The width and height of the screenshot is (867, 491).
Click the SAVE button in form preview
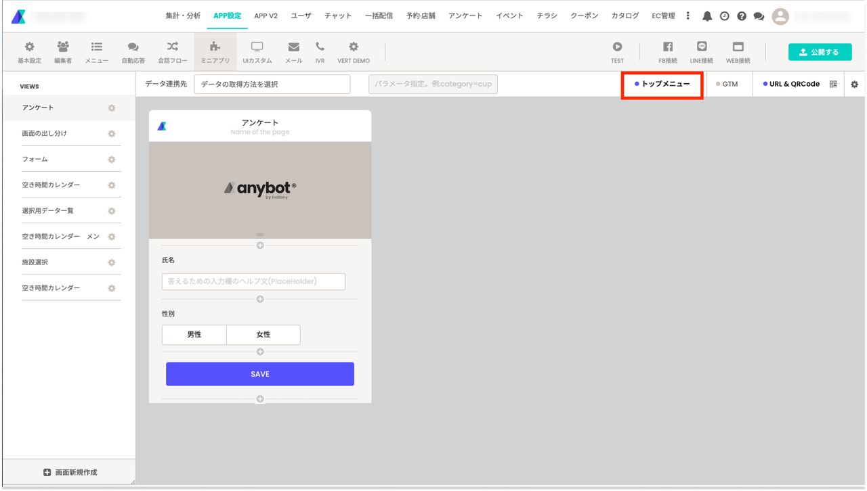click(x=260, y=374)
